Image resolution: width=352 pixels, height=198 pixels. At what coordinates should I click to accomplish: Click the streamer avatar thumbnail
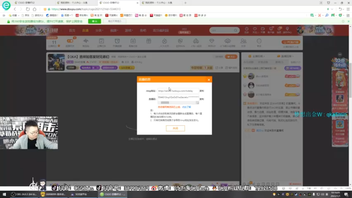(x=56, y=62)
